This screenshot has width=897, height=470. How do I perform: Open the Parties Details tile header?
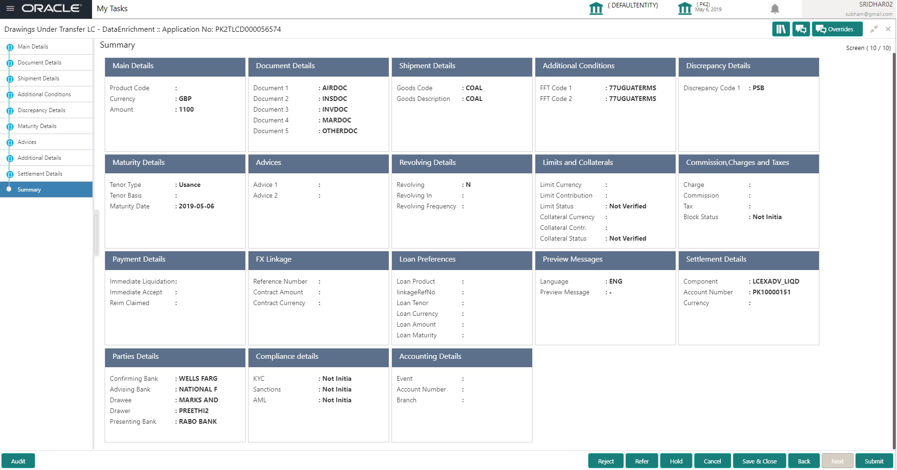tap(175, 357)
